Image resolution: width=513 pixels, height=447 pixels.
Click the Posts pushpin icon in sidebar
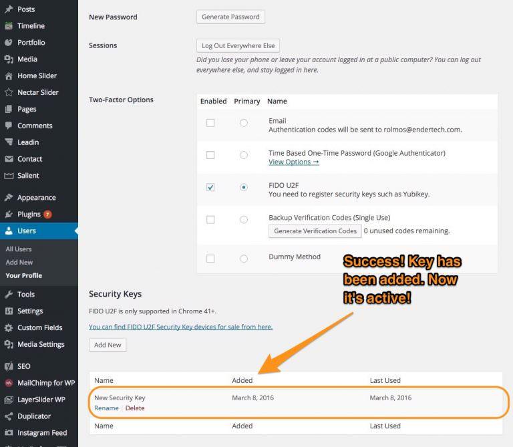[x=9, y=9]
